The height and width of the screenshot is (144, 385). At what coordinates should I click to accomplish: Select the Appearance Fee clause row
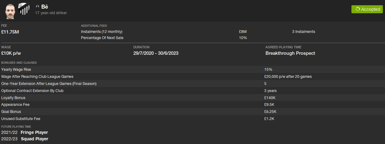[15, 105]
